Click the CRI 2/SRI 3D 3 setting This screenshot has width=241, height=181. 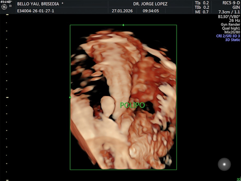point(228,36)
